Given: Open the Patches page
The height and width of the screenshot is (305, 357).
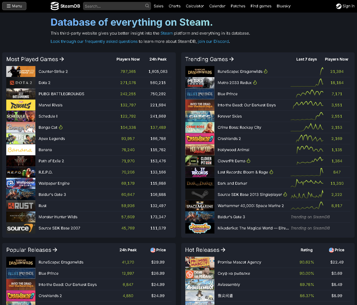Looking at the screenshot, I should coord(238,6).
